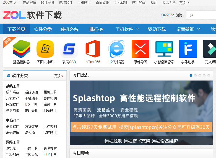Select the 思维导图 mind map icon

click(140, 49)
